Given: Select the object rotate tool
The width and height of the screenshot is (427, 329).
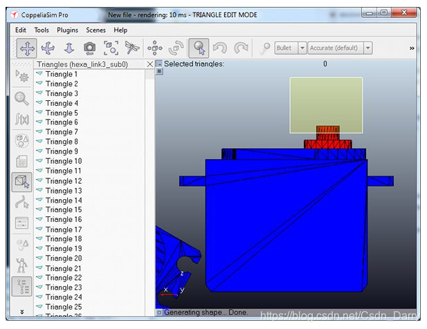Looking at the screenshot, I should click(176, 48).
